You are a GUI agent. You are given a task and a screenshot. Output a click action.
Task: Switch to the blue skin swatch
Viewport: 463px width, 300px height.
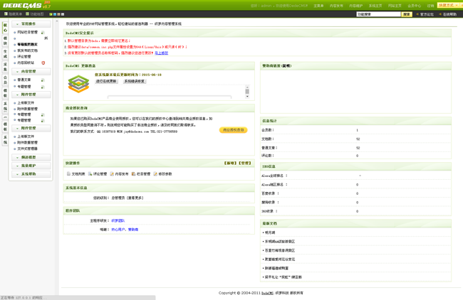click(55, 14)
